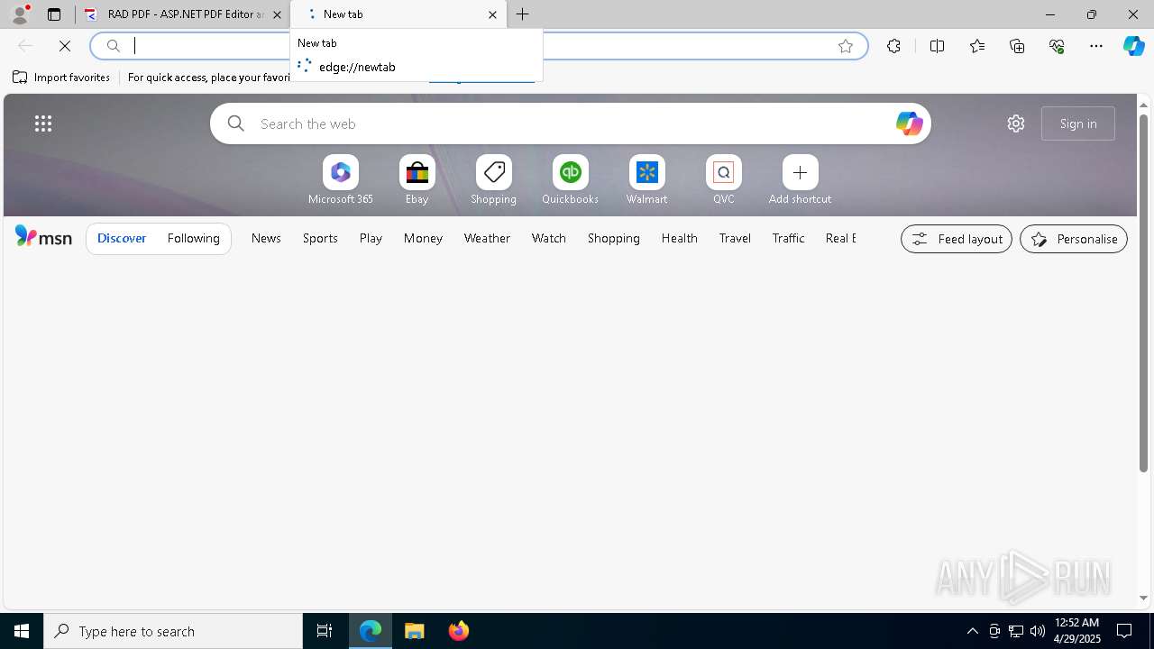The image size is (1154, 649).
Task: Open the Weather category
Action: (487, 238)
